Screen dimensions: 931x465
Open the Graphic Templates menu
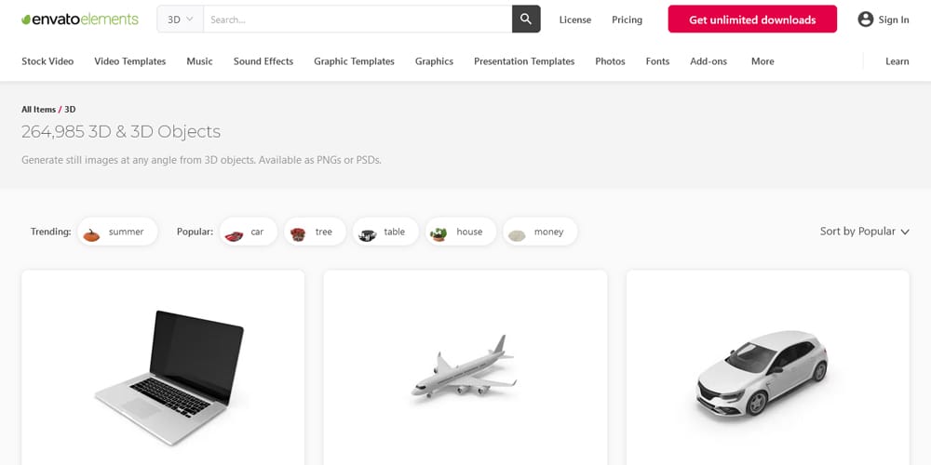[354, 61]
